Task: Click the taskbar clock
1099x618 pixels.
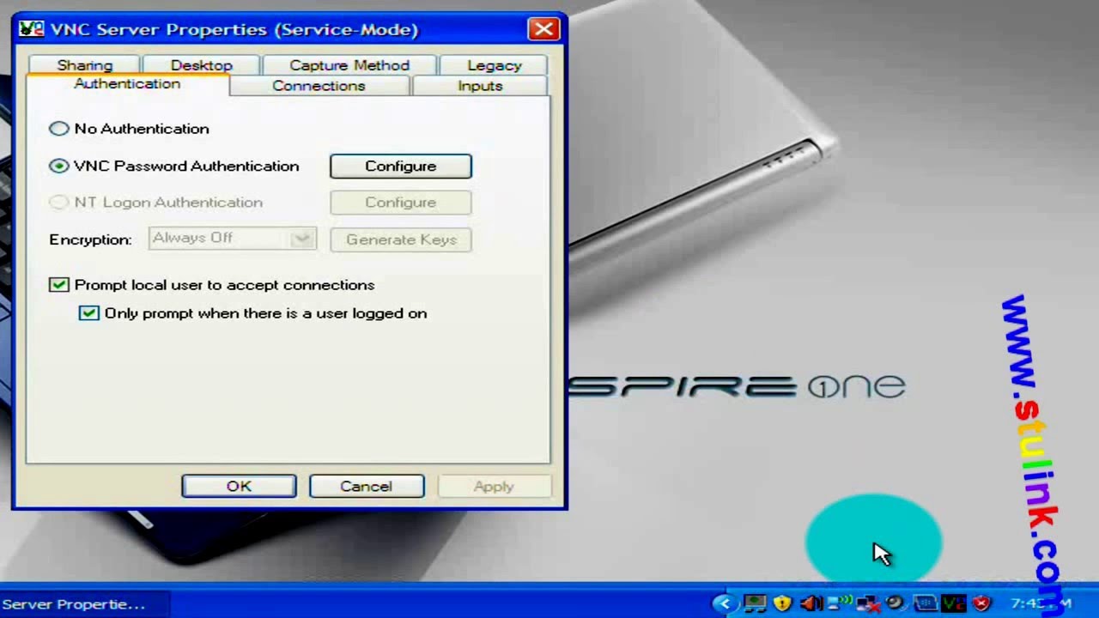Action: click(1041, 603)
